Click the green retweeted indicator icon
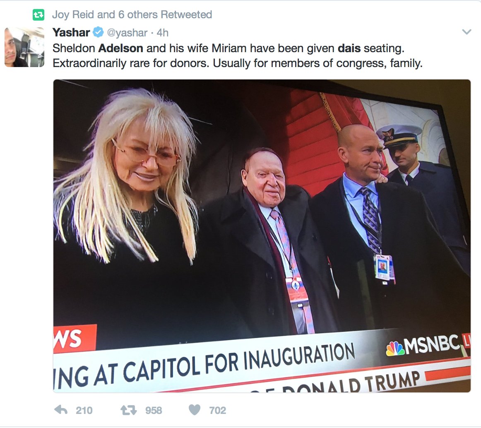 (x=38, y=15)
